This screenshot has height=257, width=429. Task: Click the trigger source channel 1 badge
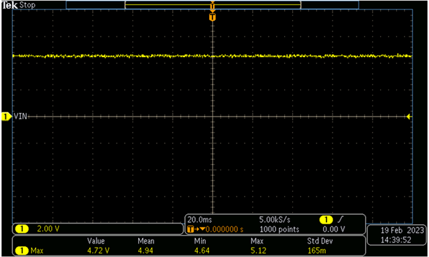tap(326, 219)
